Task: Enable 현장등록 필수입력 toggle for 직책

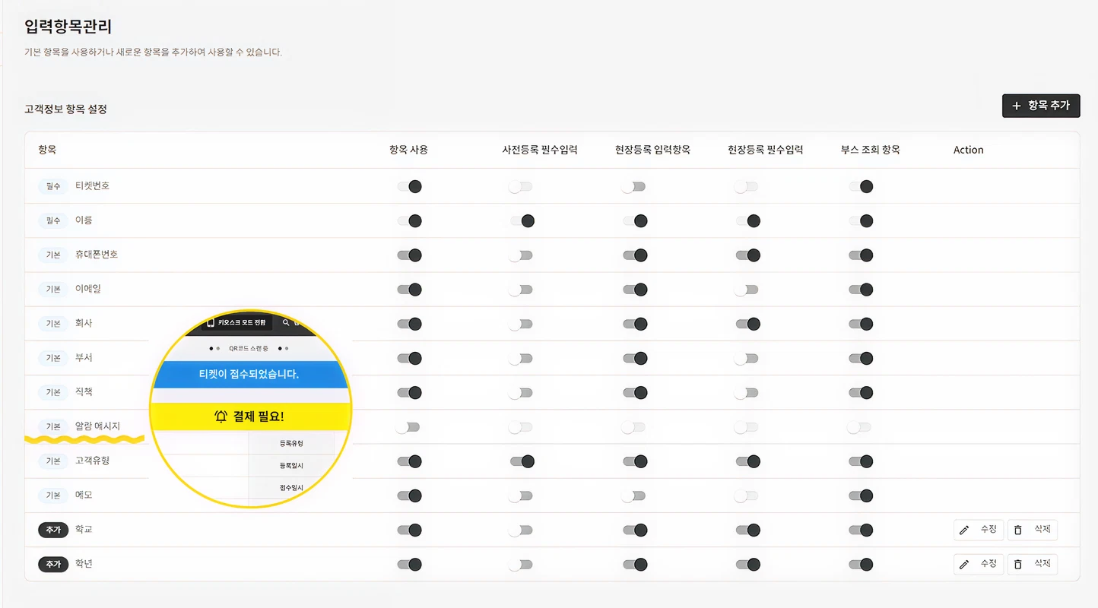Action: pyautogui.click(x=747, y=393)
